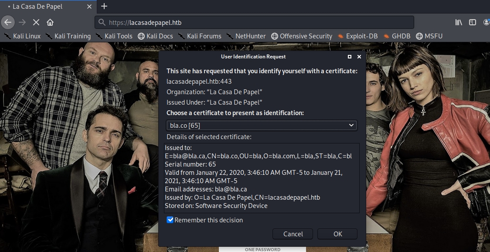
Task: Open the Library bookmarks icon
Action: click(459, 22)
